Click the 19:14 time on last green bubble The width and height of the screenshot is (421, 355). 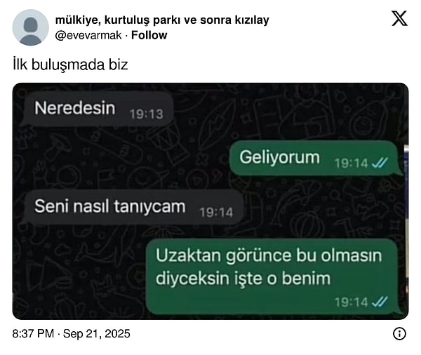(x=352, y=302)
